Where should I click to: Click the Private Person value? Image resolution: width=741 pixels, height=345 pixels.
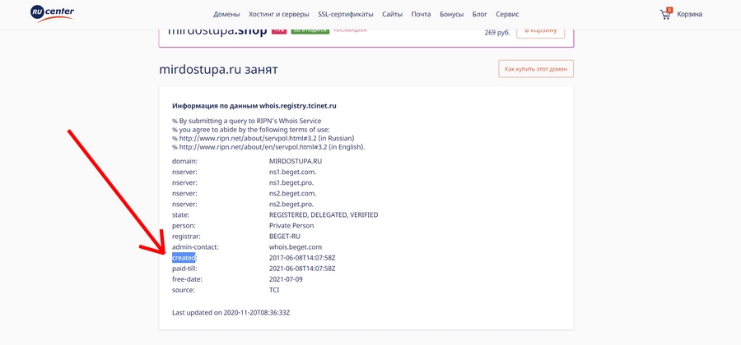pyautogui.click(x=291, y=226)
